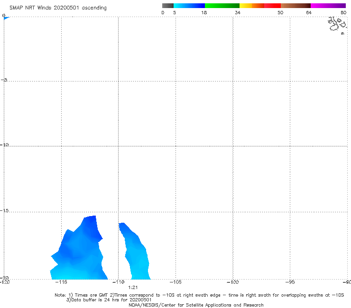Viewport: 351px width, 308px height.
Task: Click the color bar label '34'
Action: (238, 12)
